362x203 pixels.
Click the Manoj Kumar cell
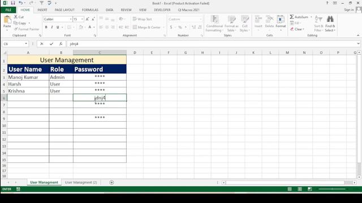[28, 77]
